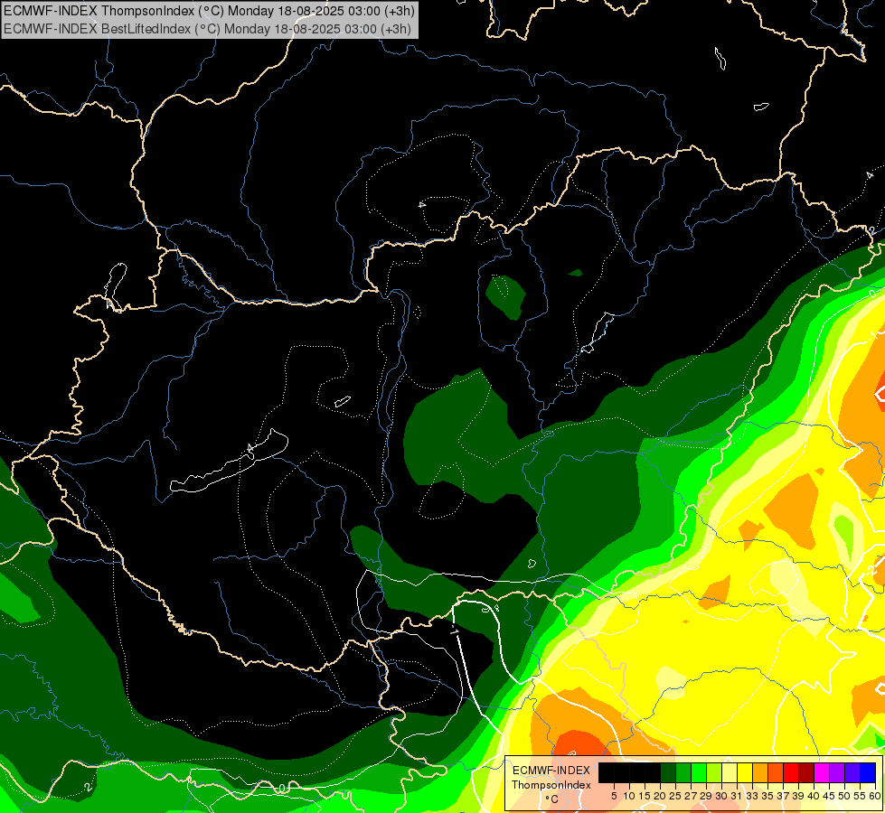This screenshot has height=813, width=885.
Task: Click legend tick value 55
Action: coord(860,796)
